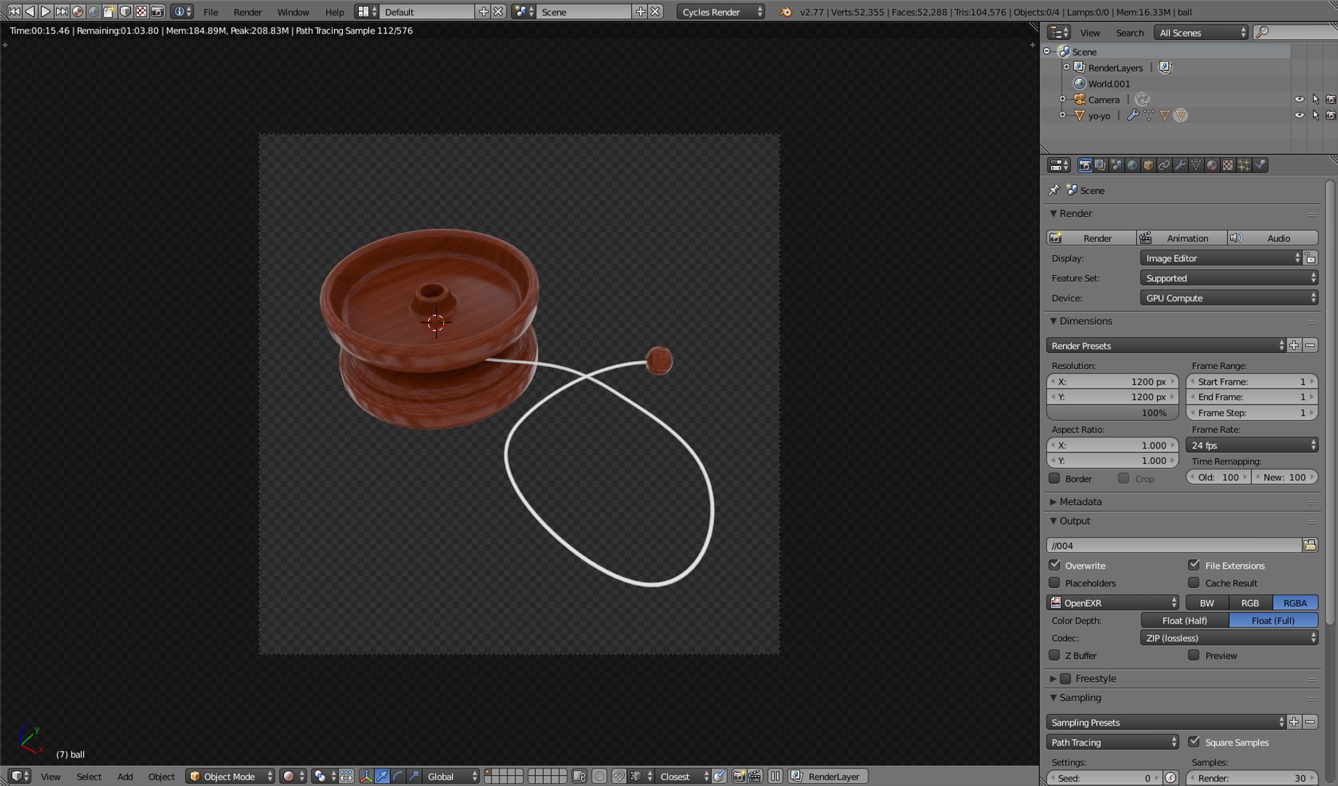Open the Frame Rate dropdown 24 fps

pyautogui.click(x=1252, y=445)
